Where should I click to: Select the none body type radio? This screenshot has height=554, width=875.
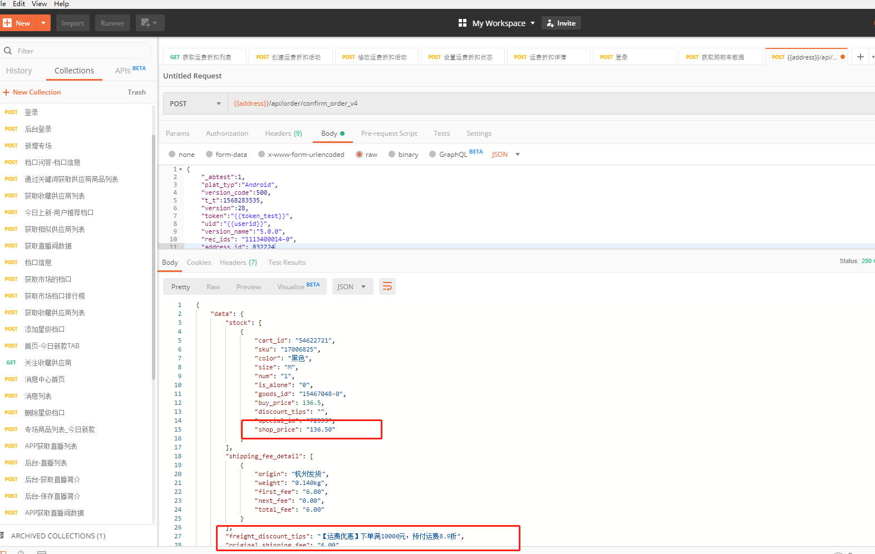click(172, 154)
